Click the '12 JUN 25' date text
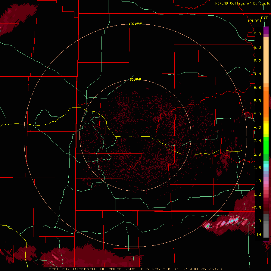 (x=195, y=269)
